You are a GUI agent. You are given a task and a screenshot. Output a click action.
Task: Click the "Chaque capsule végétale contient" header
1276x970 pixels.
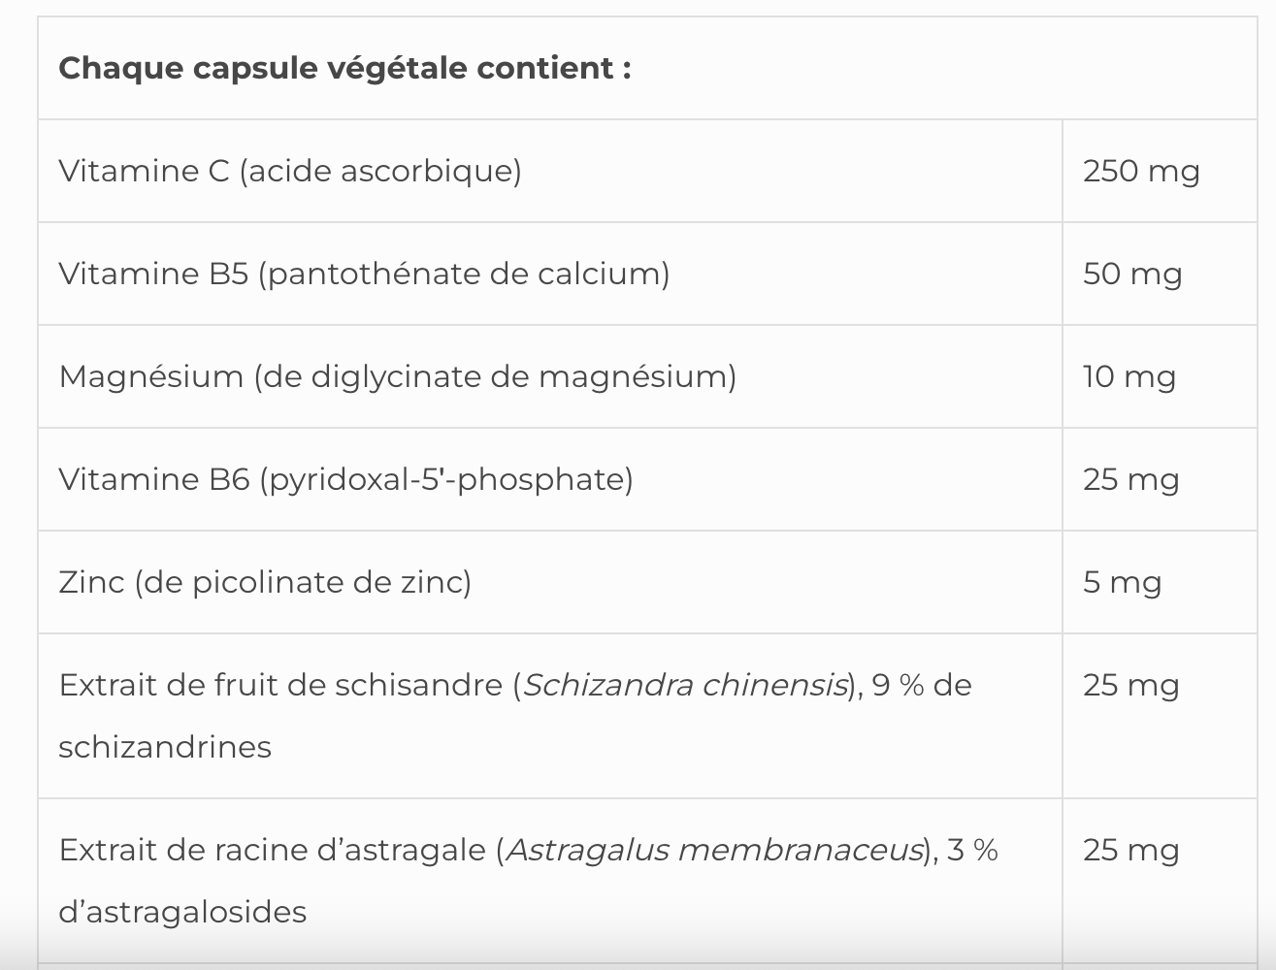(x=344, y=69)
